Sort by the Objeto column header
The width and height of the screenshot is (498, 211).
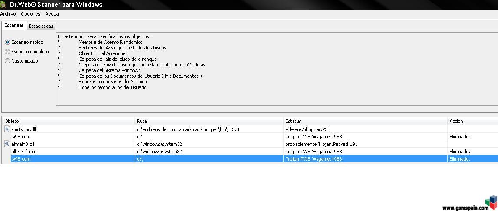pyautogui.click(x=68, y=121)
